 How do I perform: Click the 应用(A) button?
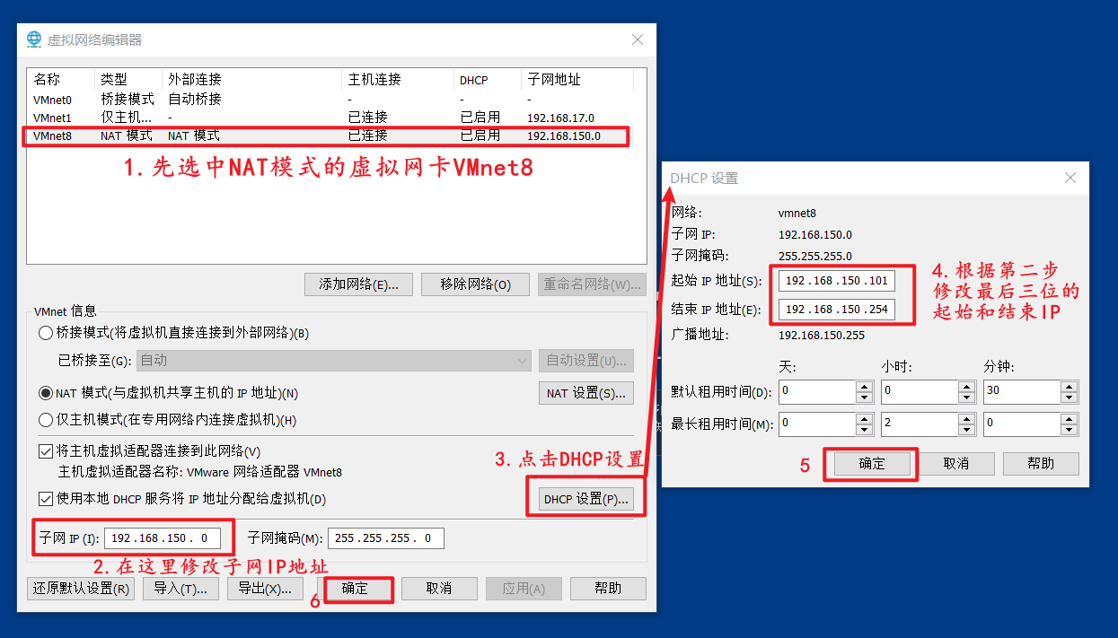pos(524,589)
